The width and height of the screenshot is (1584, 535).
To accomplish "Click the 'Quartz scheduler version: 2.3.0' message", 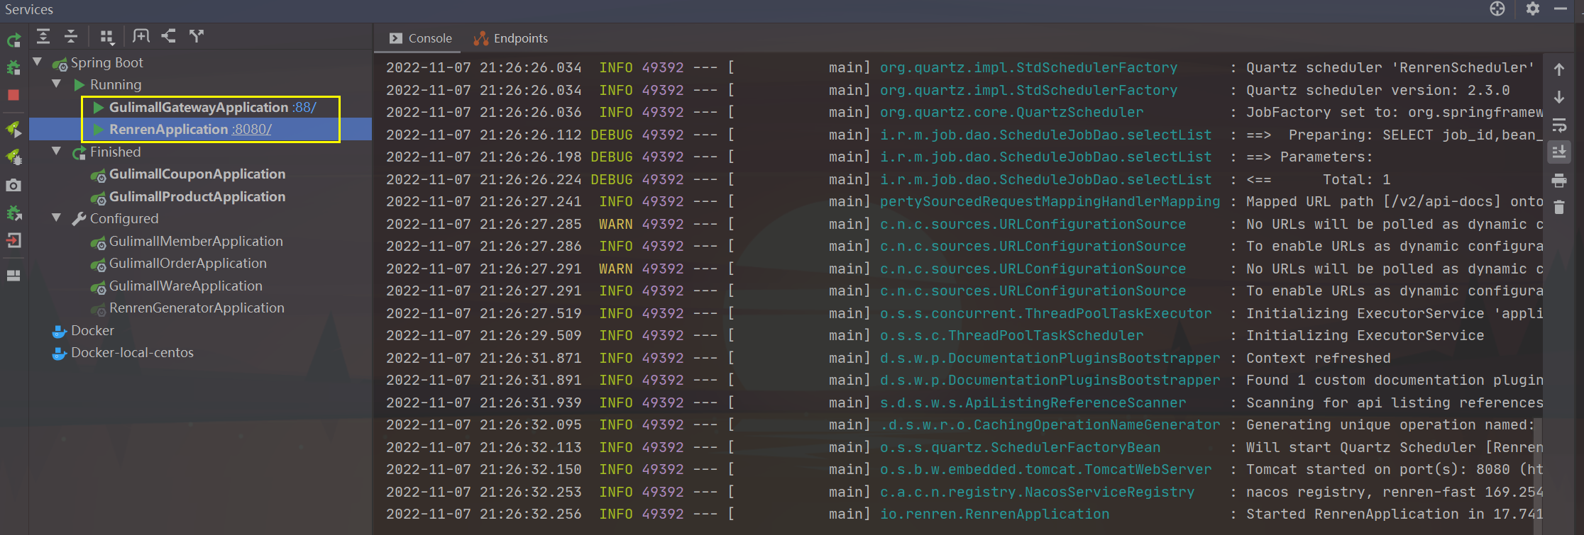I will coord(1378,90).
